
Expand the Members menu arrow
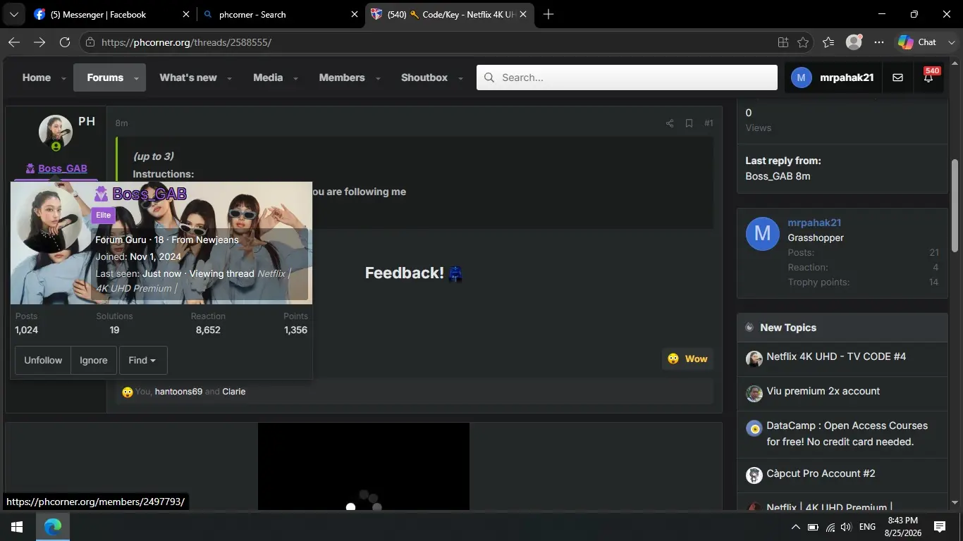tap(378, 78)
